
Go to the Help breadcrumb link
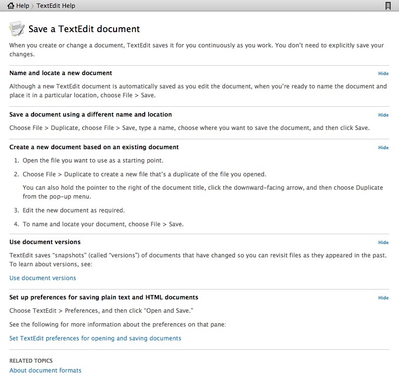click(x=23, y=6)
